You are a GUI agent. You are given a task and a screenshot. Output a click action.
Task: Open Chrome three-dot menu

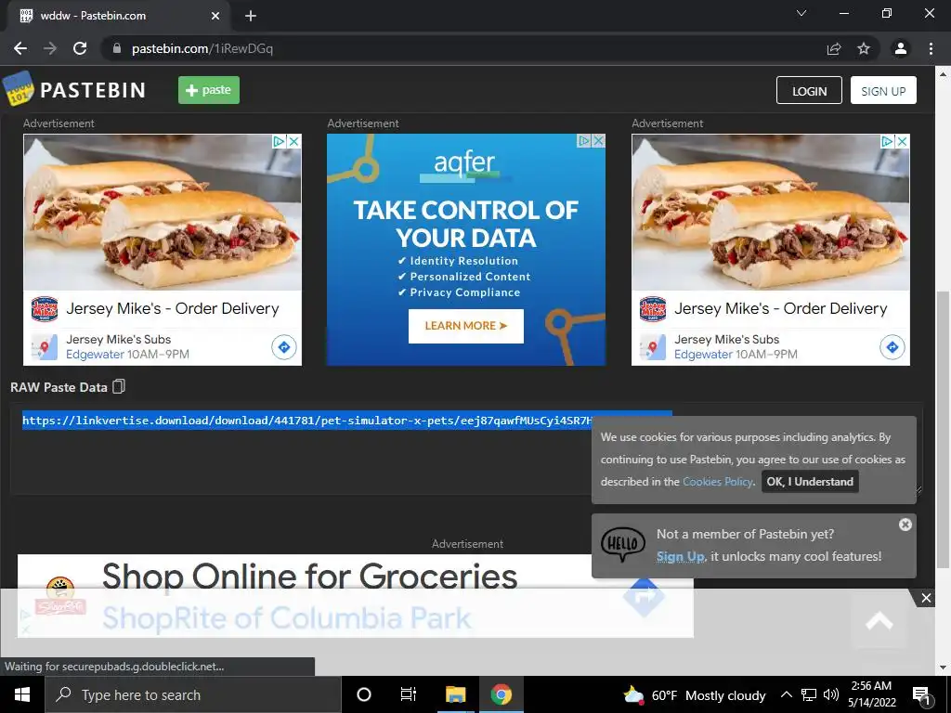click(931, 48)
